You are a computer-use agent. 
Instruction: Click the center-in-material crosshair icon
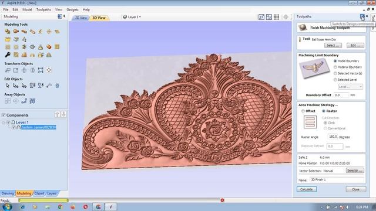[49, 70]
